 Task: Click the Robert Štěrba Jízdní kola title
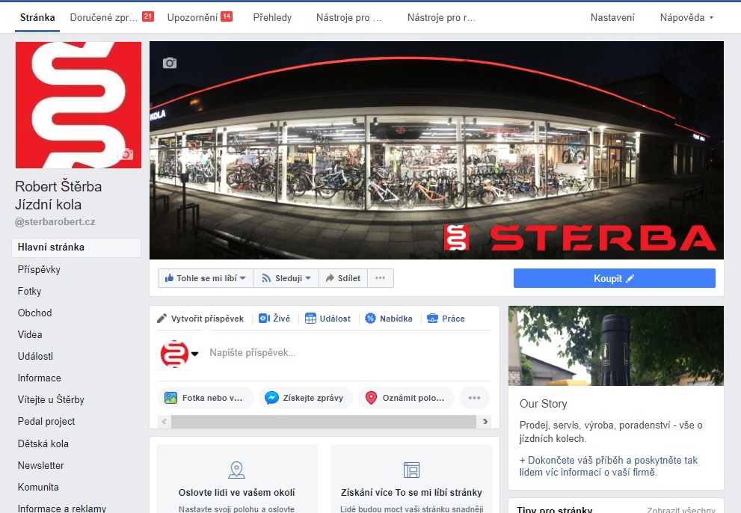pyautogui.click(x=58, y=195)
